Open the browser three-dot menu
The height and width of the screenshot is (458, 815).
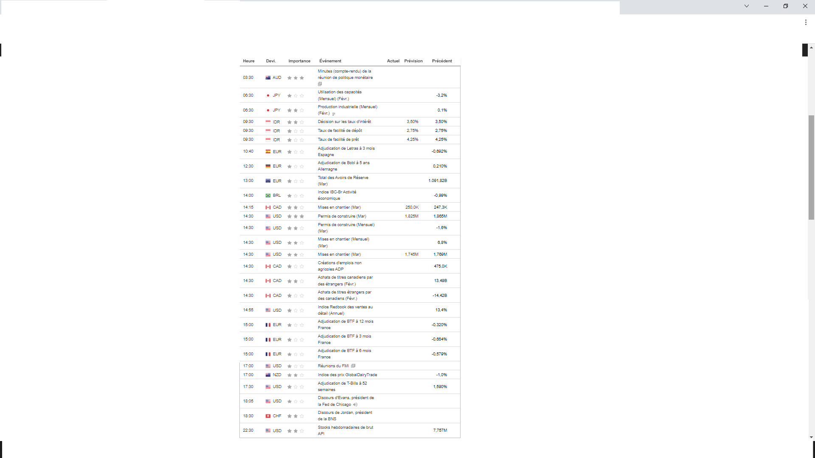[x=805, y=22]
